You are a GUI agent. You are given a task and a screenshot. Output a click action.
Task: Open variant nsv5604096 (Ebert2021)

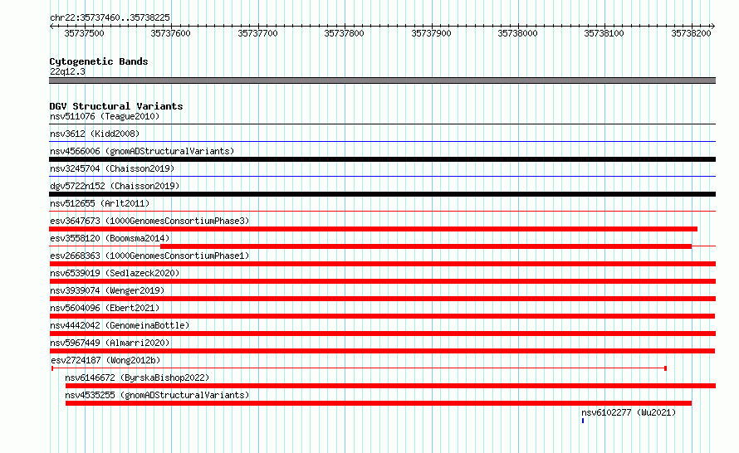(105, 308)
